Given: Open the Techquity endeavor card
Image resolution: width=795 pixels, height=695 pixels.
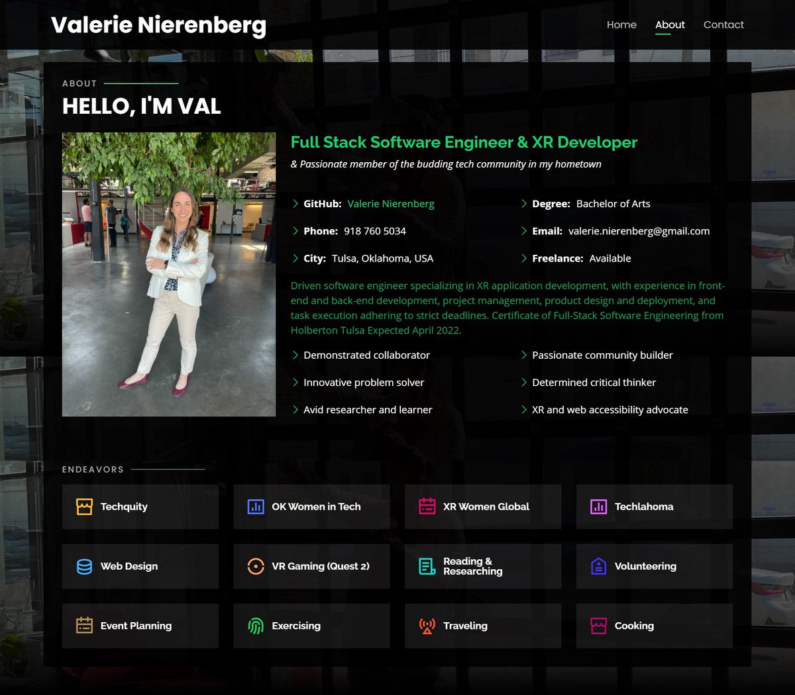Looking at the screenshot, I should tap(140, 507).
